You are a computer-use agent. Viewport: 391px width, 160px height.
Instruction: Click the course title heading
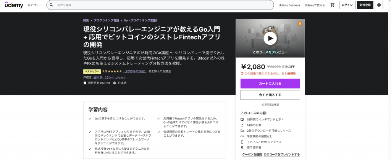click(152, 37)
